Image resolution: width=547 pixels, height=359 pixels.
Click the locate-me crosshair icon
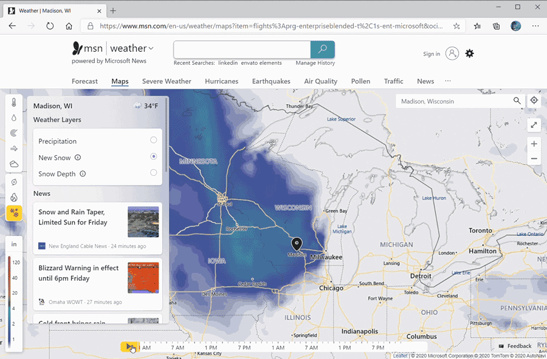point(534,100)
